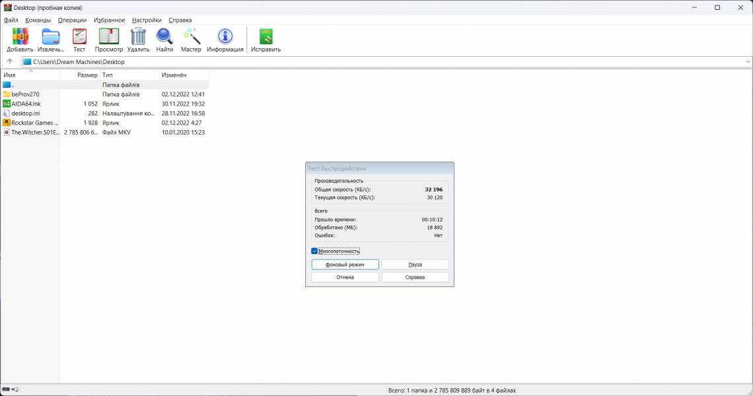Click the WinRAR icon in title bar

(x=7, y=8)
